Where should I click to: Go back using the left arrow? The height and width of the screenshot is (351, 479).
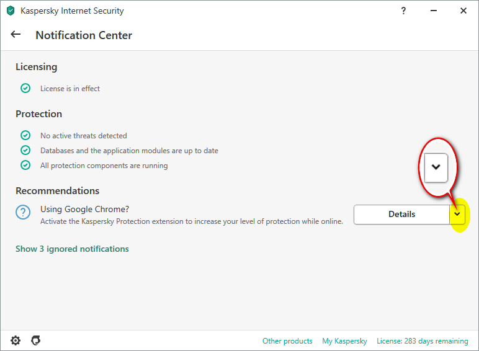(x=16, y=35)
